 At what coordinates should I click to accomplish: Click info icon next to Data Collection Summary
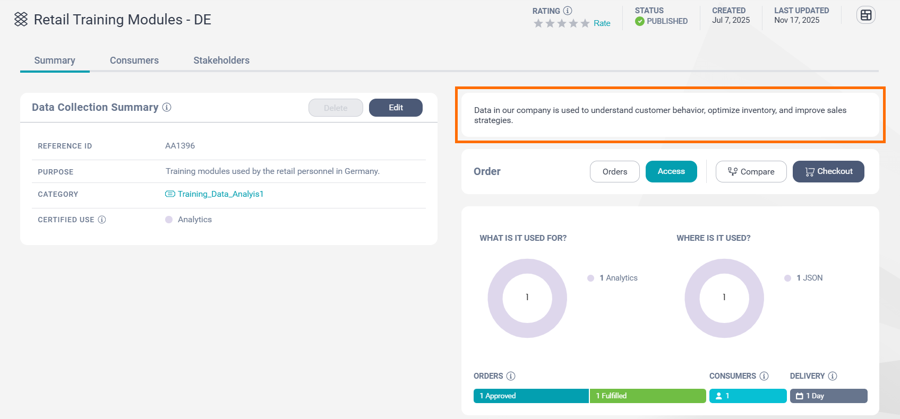(x=167, y=107)
